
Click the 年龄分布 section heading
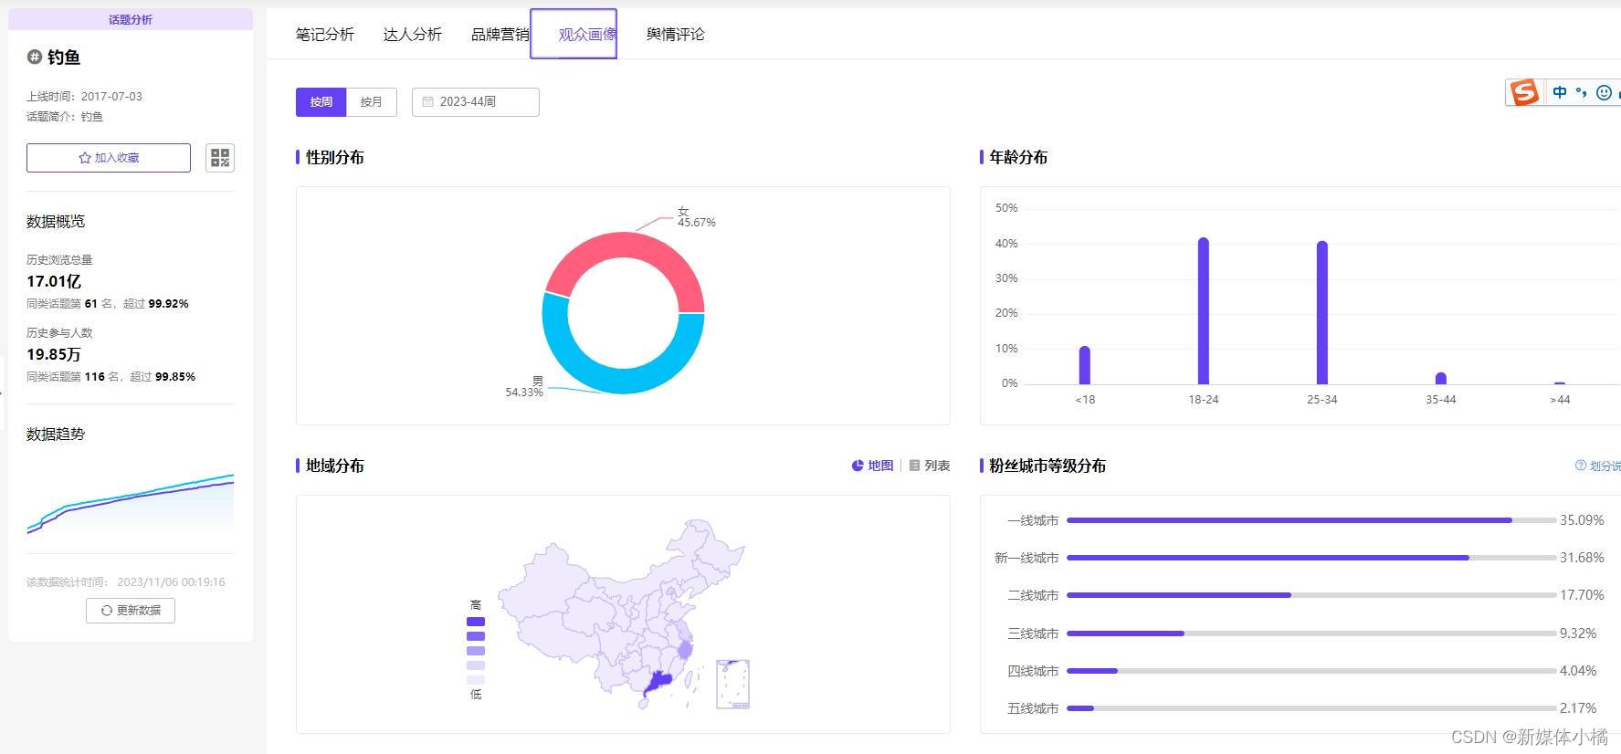coord(1018,157)
